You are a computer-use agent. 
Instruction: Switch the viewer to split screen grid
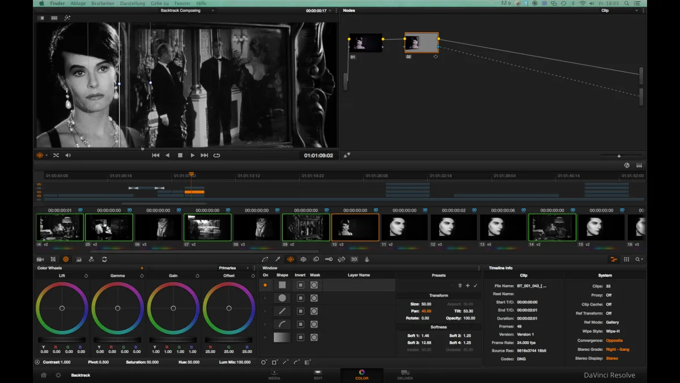click(x=54, y=18)
